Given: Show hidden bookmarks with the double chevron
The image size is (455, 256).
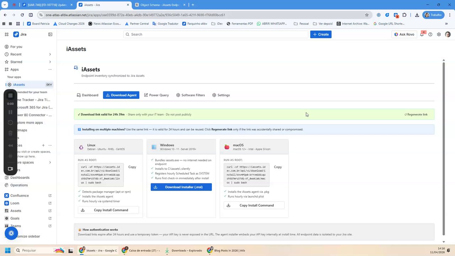Looking at the screenshot, I should [446, 24].
